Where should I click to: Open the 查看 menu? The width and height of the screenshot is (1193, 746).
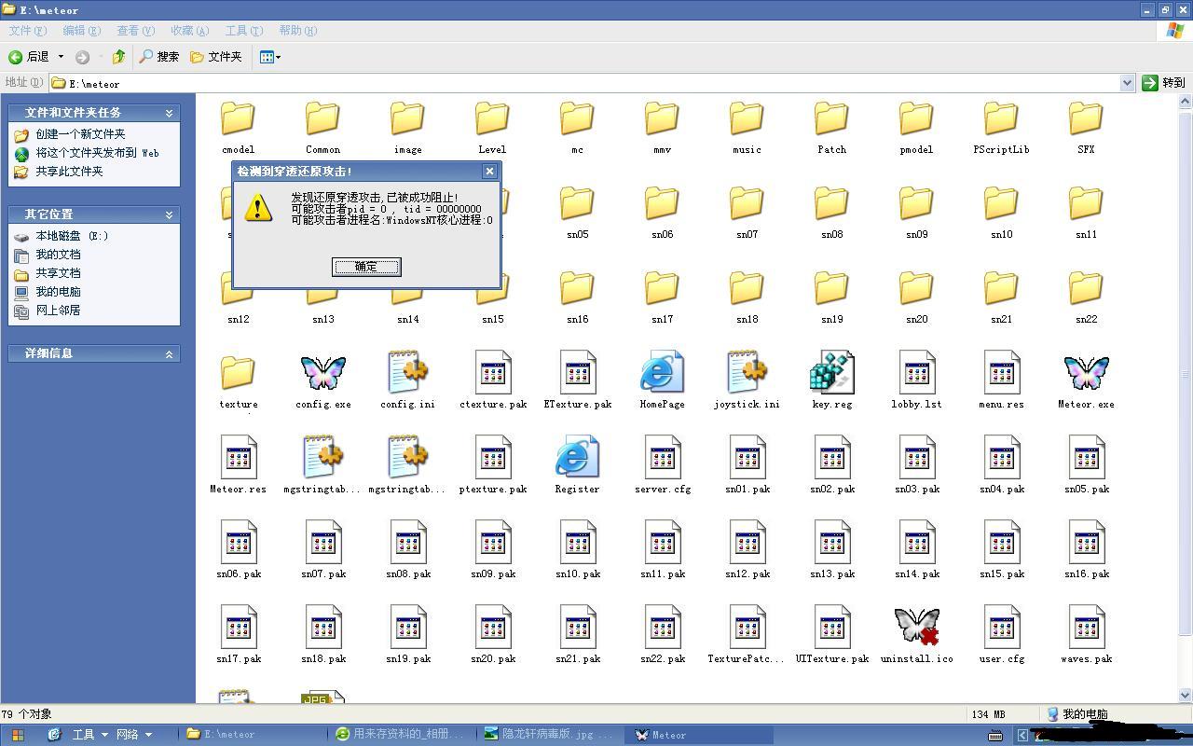(x=135, y=31)
